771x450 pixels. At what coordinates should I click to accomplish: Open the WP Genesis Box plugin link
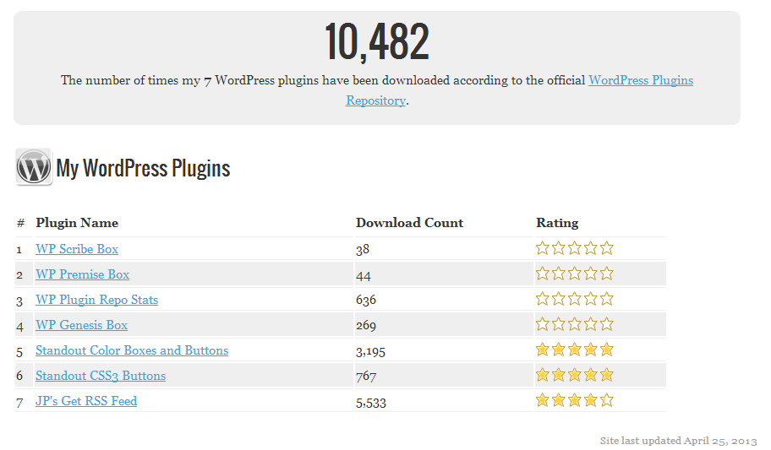[x=81, y=325]
